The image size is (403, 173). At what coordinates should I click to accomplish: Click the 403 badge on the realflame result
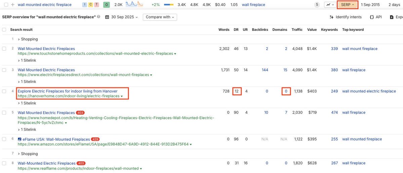[81, 163]
